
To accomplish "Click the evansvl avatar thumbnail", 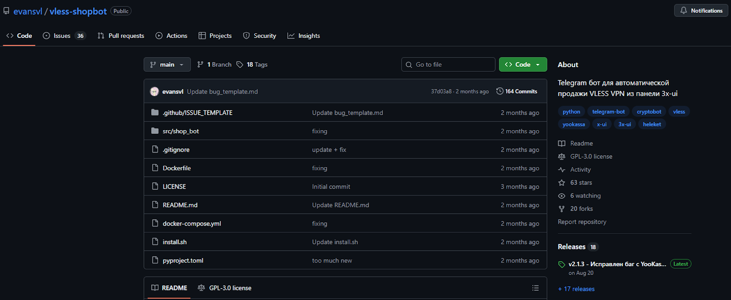I will 154,91.
